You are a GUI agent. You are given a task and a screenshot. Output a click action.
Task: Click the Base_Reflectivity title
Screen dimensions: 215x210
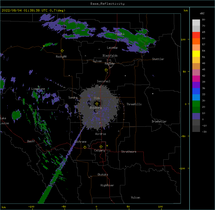(107, 4)
